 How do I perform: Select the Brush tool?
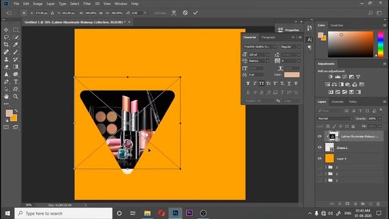[x=16, y=52]
